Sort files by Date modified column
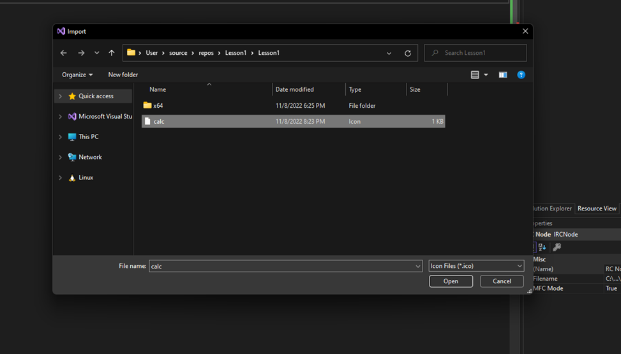 295,89
